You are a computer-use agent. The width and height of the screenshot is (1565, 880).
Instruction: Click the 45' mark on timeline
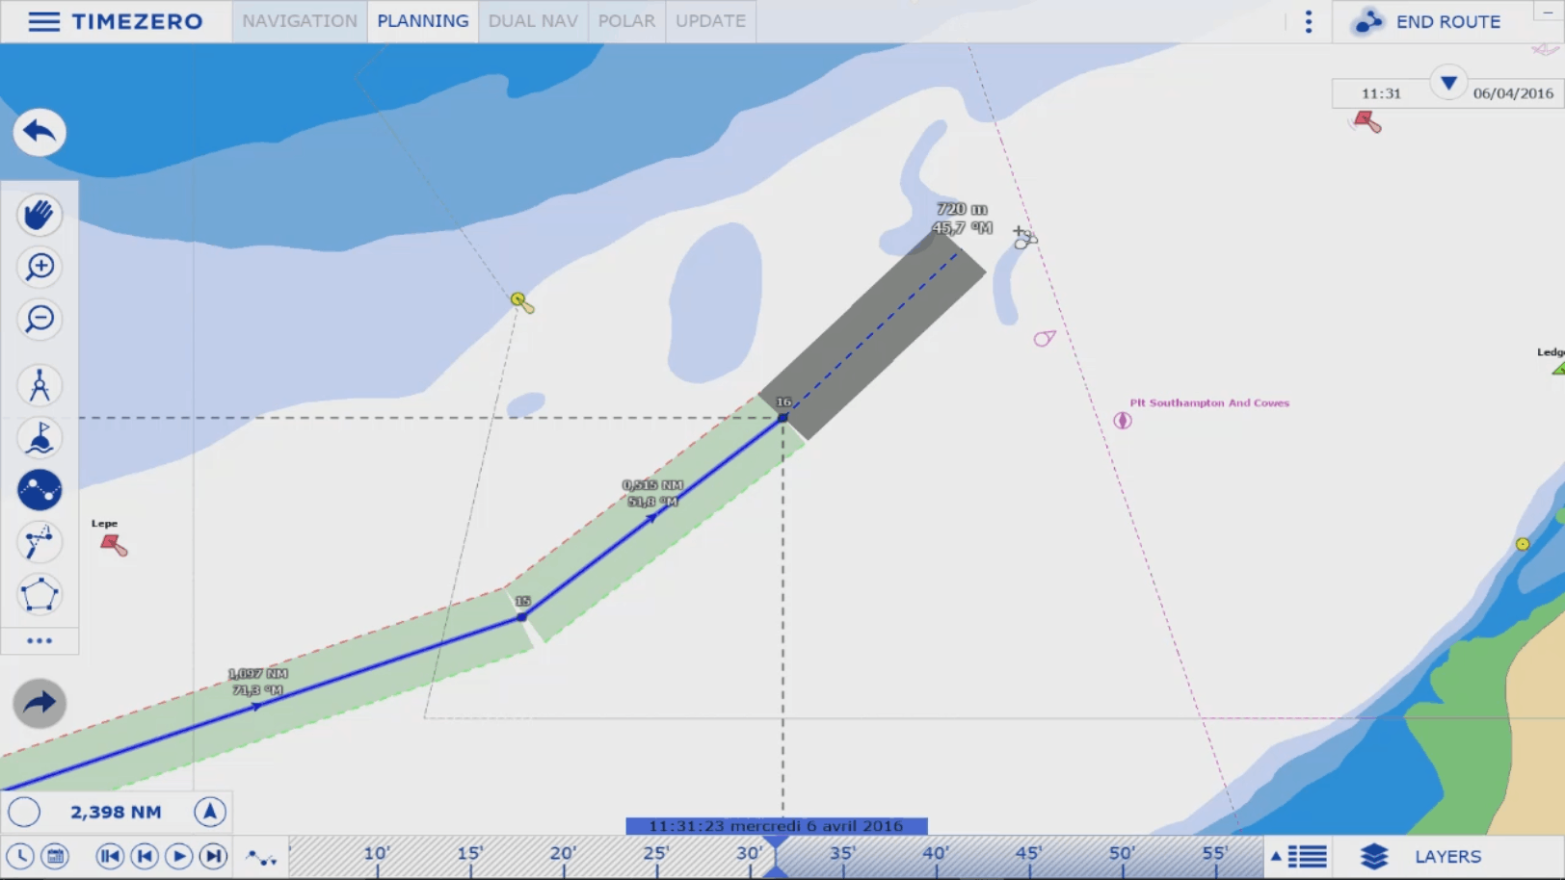point(1028,855)
